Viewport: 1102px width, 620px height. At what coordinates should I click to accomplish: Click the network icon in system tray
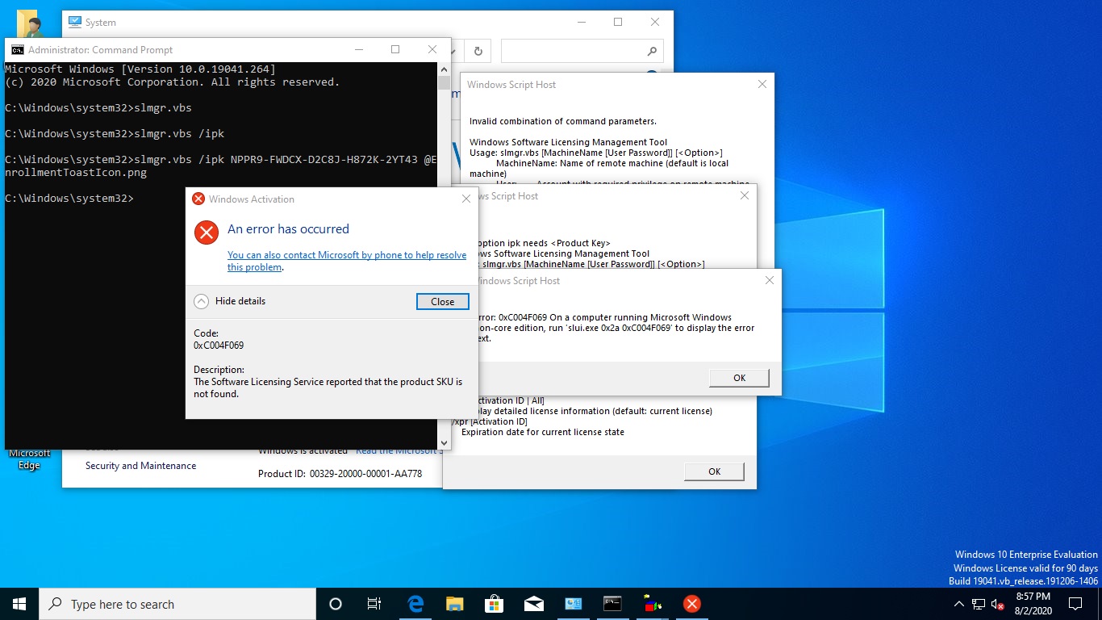coord(979,604)
